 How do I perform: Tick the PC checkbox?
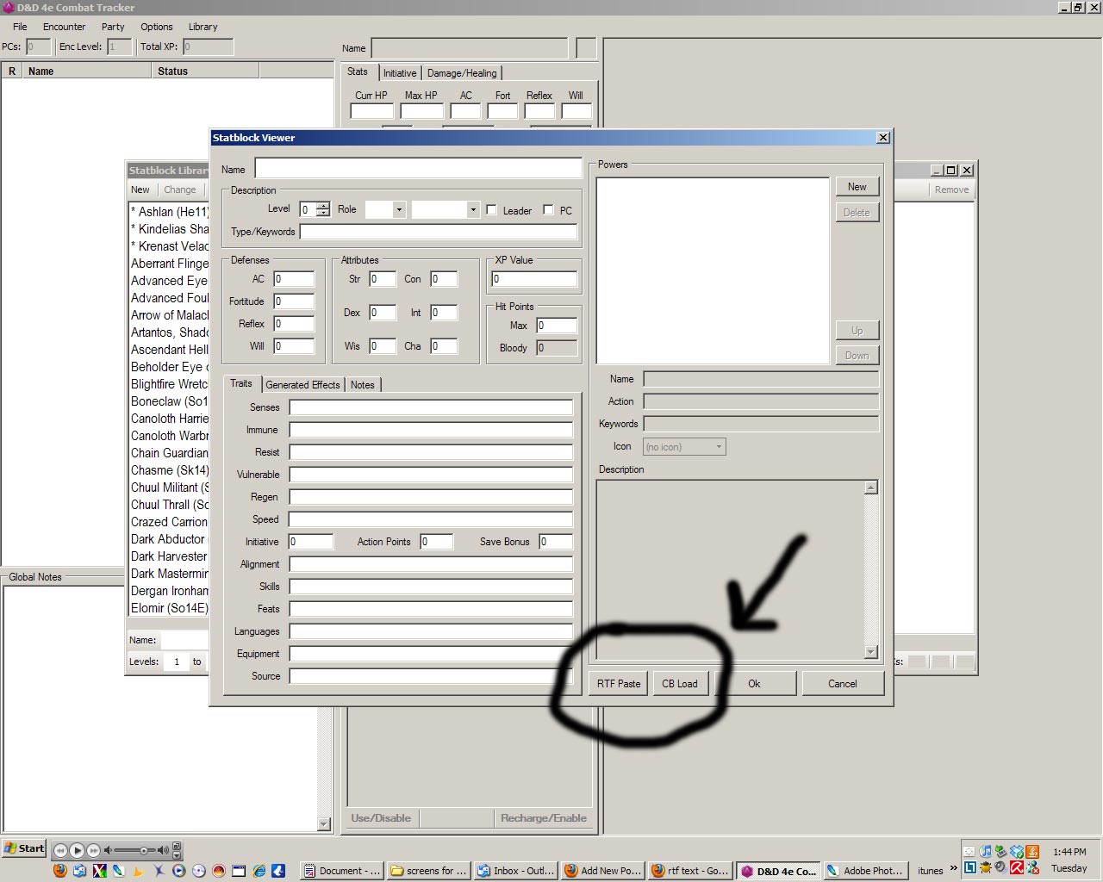click(x=548, y=210)
